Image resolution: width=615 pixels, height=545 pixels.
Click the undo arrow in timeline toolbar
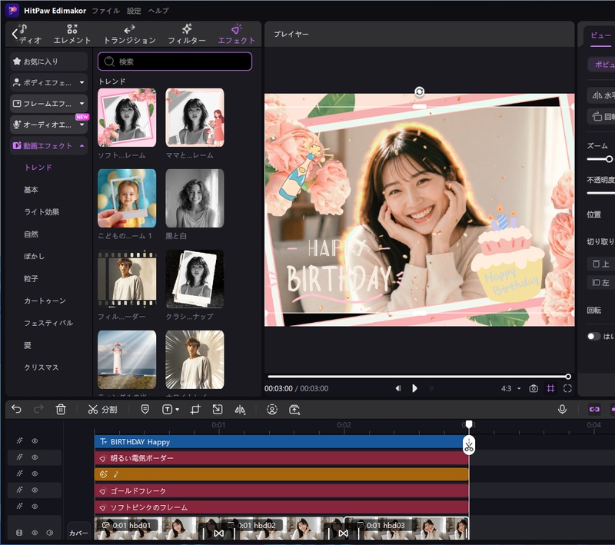(x=16, y=410)
